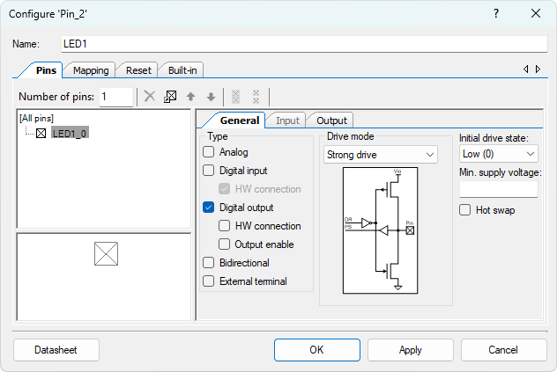The image size is (557, 372).
Task: Click the pin symbol in preview pane
Action: [106, 254]
